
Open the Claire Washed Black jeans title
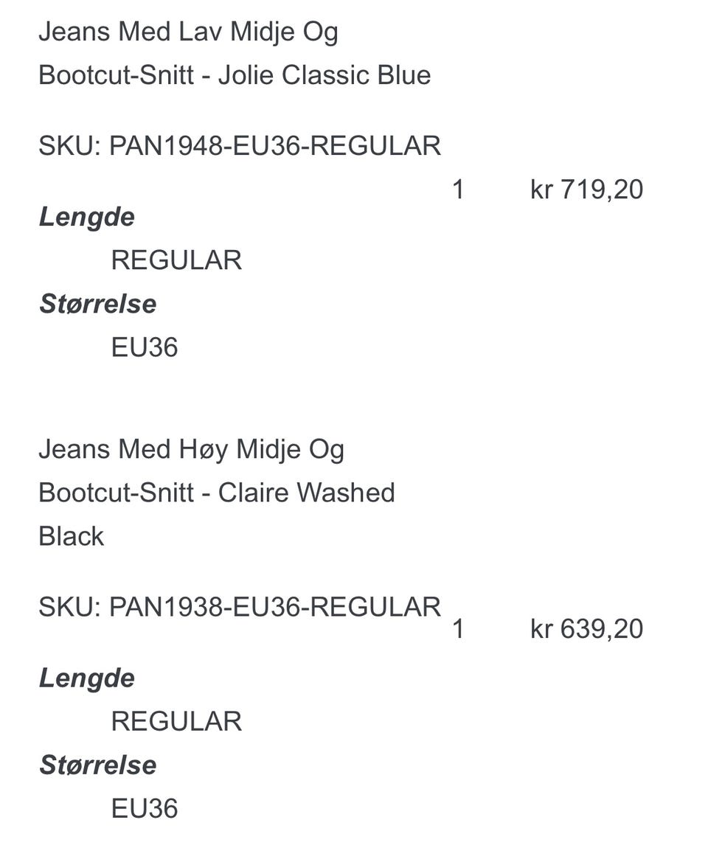[x=217, y=493]
